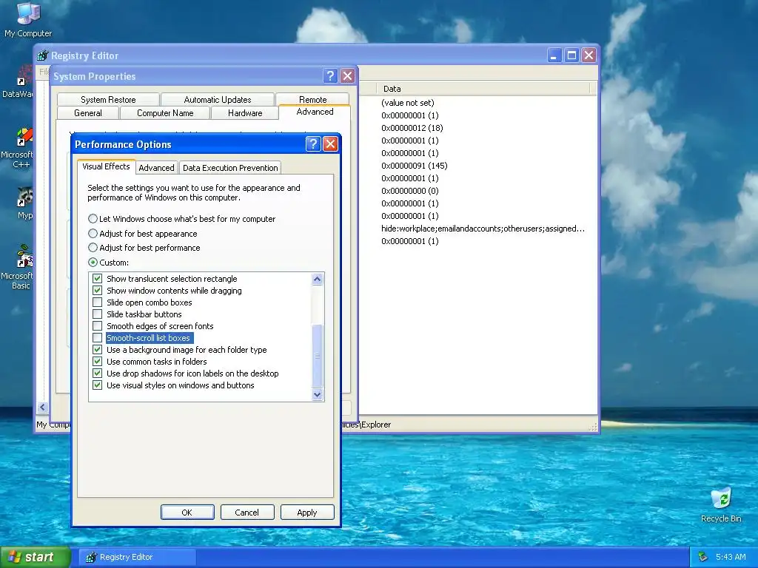758x568 pixels.
Task: Open System Restore tab in System Properties
Action: tap(108, 100)
